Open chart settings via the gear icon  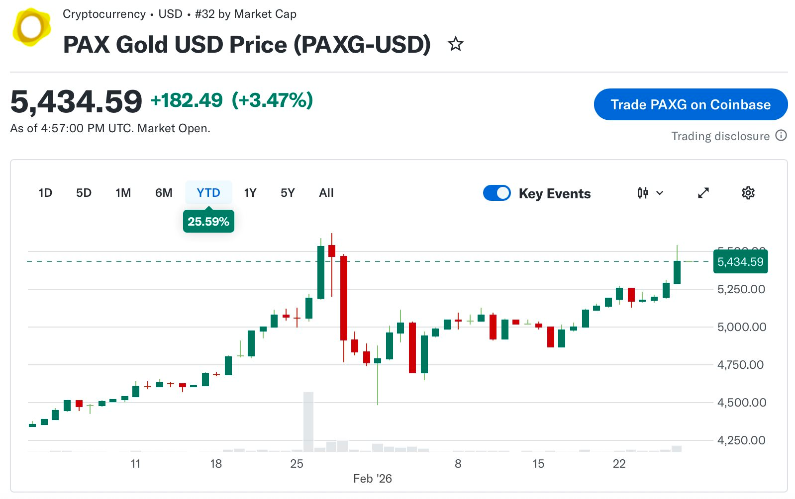tap(748, 193)
